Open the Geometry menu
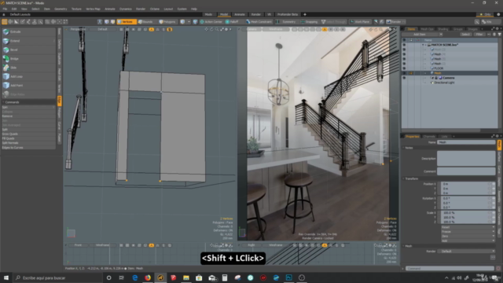Screen dimensions: 503x283 point(61,9)
